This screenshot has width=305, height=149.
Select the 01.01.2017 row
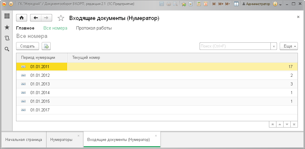point(157,110)
